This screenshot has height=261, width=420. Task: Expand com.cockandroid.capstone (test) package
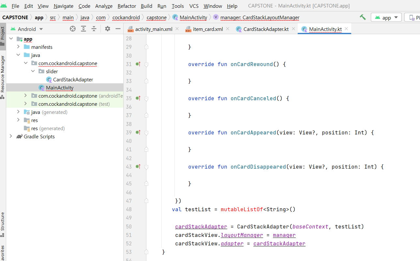click(x=26, y=104)
